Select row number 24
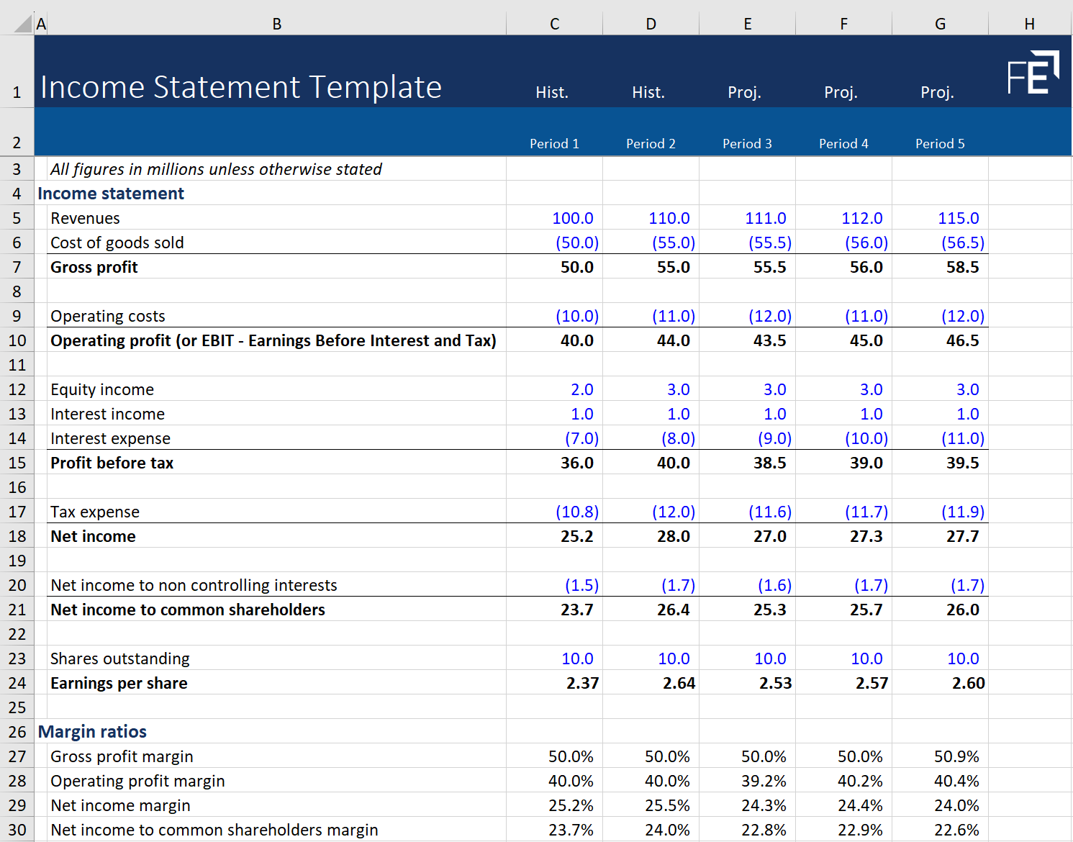 pyautogui.click(x=17, y=682)
